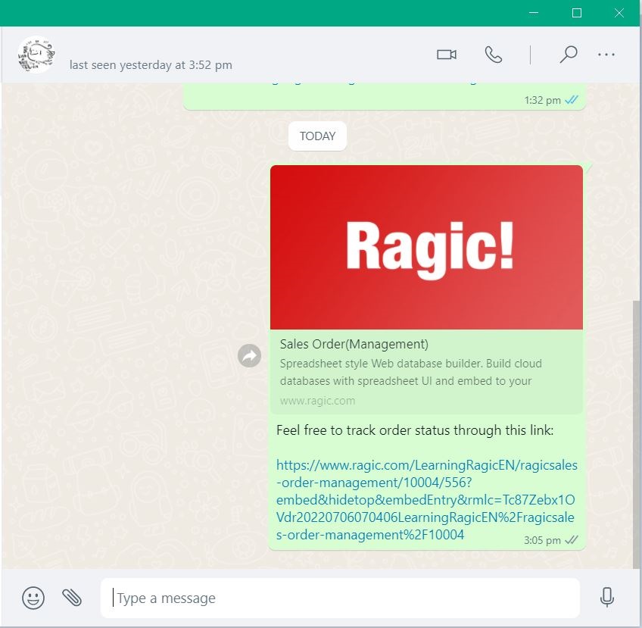This screenshot has height=628, width=642.
Task: Click the 'Feel free to track order status' text
Action: click(415, 430)
